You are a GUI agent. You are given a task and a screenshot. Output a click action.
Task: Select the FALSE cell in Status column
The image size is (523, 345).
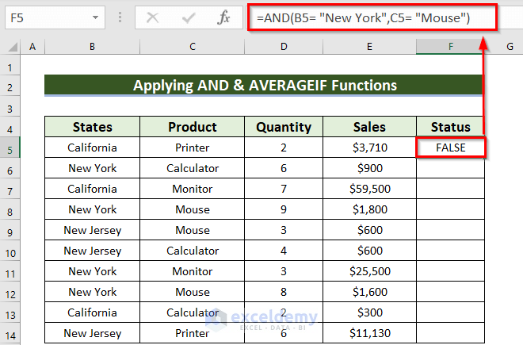pyautogui.click(x=451, y=148)
